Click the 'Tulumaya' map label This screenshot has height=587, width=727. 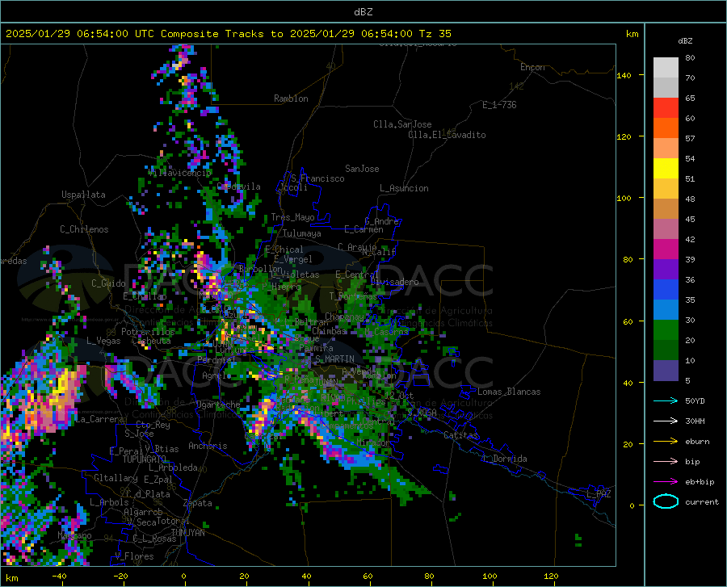coord(302,233)
